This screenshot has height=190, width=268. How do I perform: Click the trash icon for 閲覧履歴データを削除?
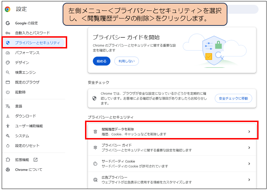click(95, 131)
